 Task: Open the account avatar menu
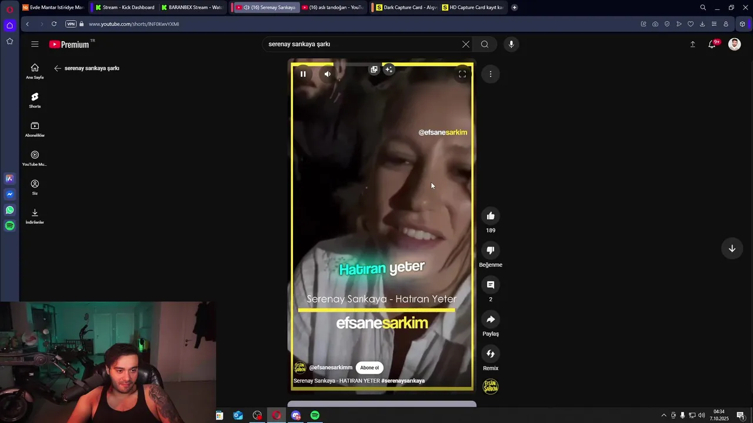tap(734, 44)
